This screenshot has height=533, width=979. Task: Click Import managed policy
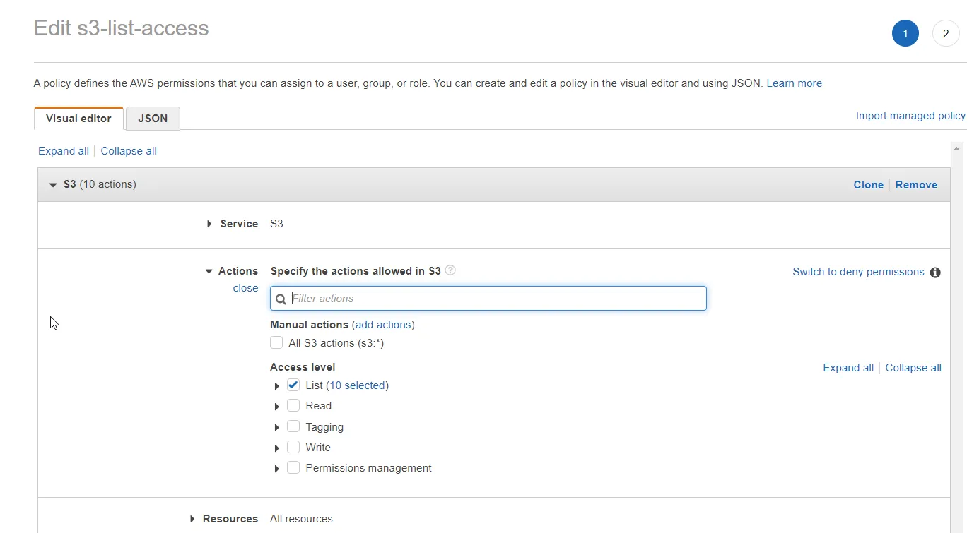910,115
